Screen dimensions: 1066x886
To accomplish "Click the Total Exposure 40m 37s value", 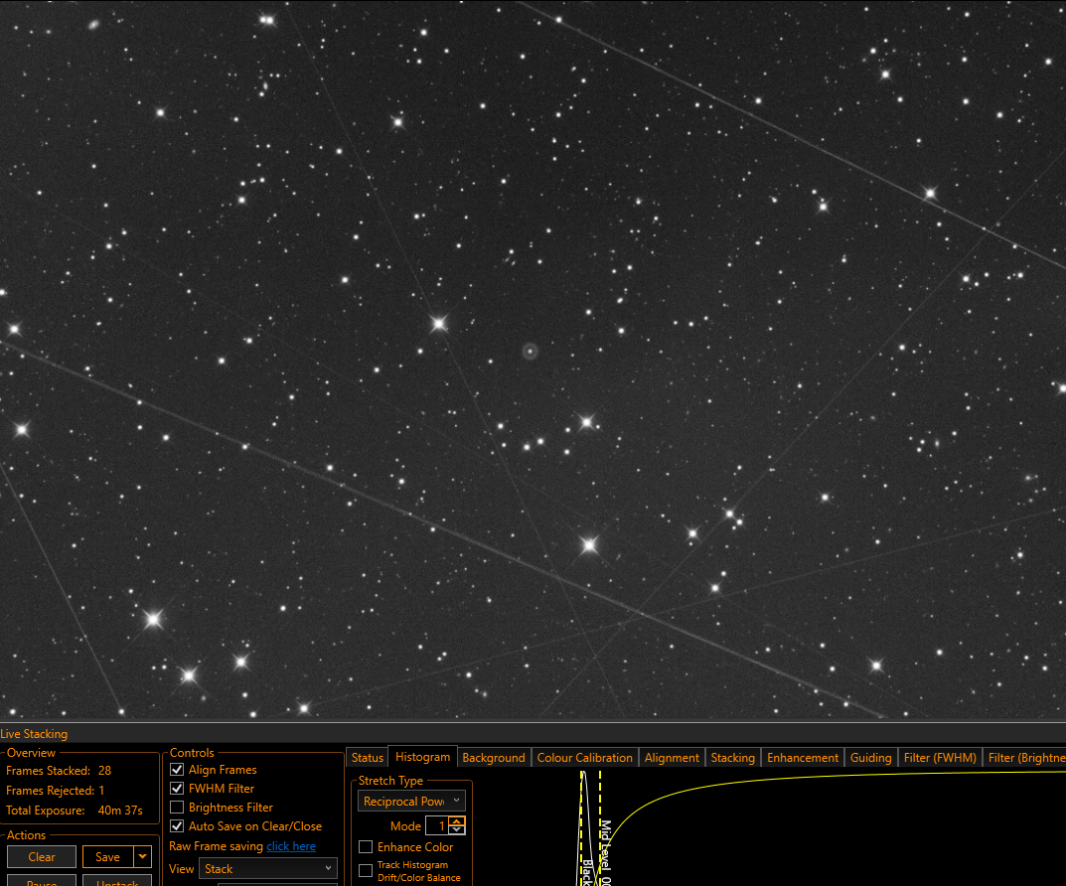I will pos(120,810).
